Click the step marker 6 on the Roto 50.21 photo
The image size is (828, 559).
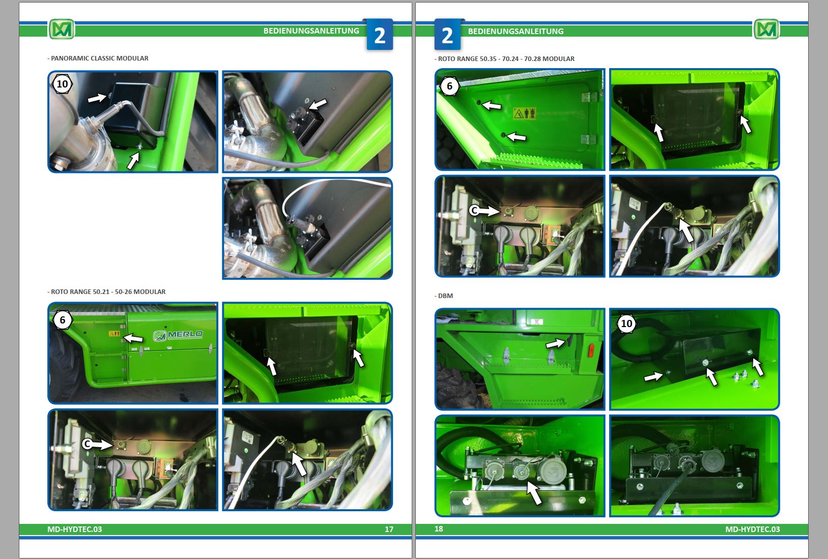coord(63,320)
